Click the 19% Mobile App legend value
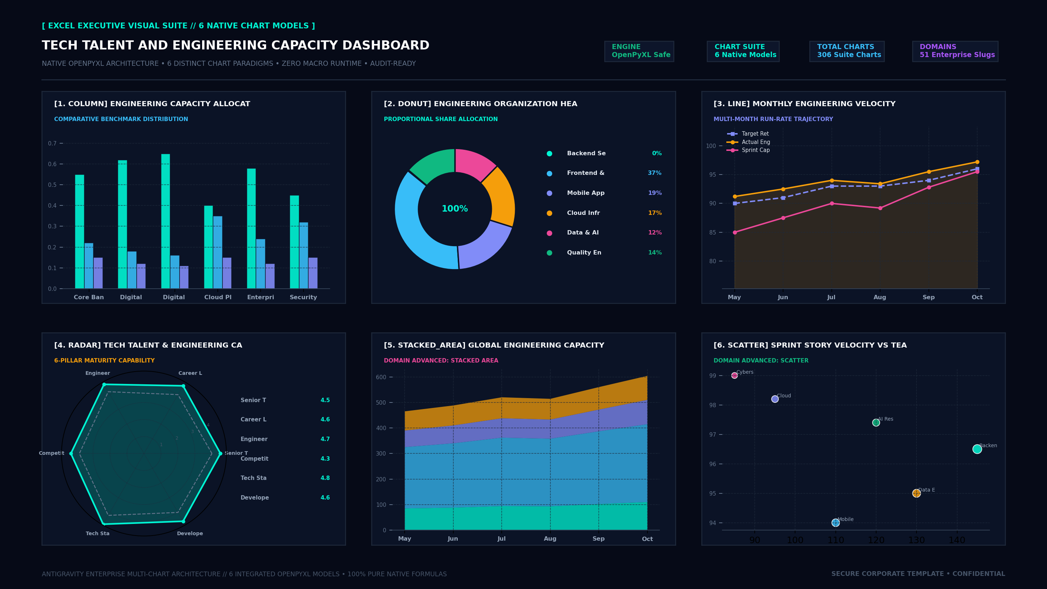Screen dimensions: 1047x589 [655, 193]
